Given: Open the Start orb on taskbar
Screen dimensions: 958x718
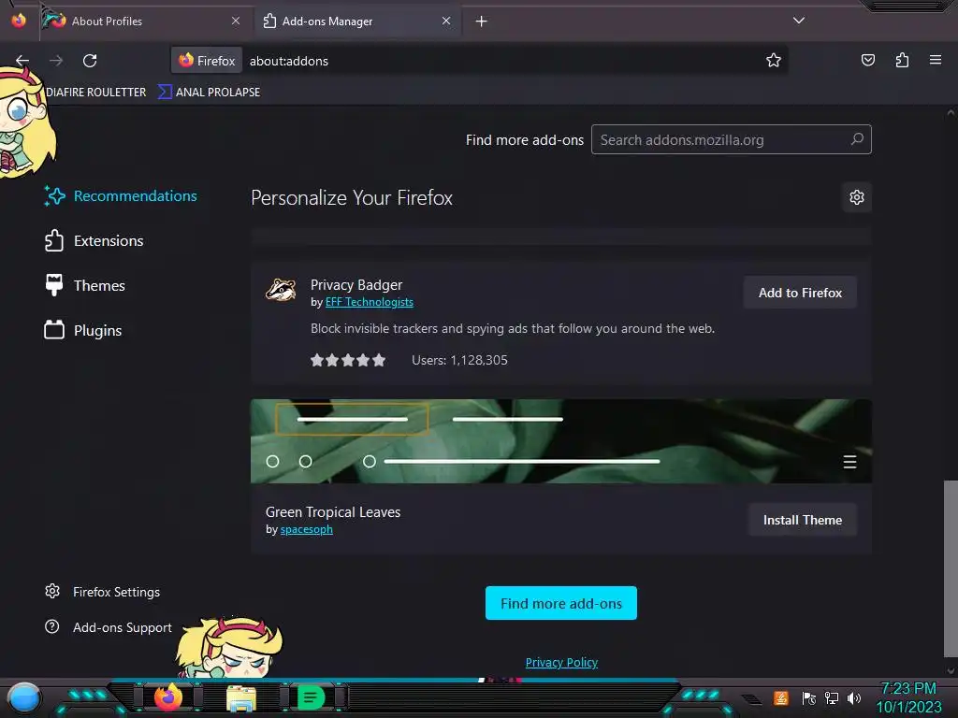Looking at the screenshot, I should 23,697.
